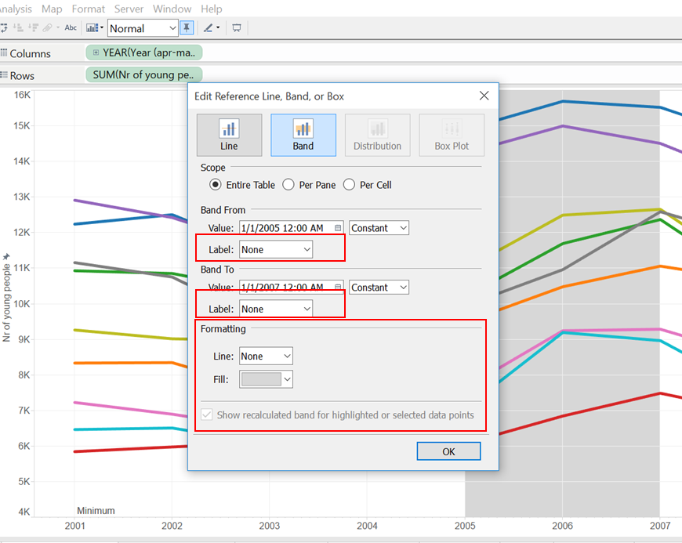Select the Band reference type

click(303, 136)
